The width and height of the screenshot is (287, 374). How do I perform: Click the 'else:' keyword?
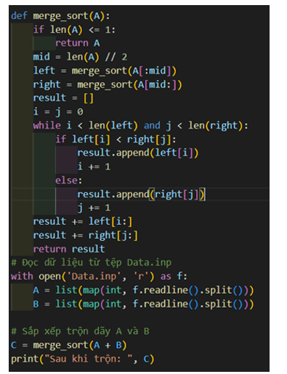tap(69, 180)
